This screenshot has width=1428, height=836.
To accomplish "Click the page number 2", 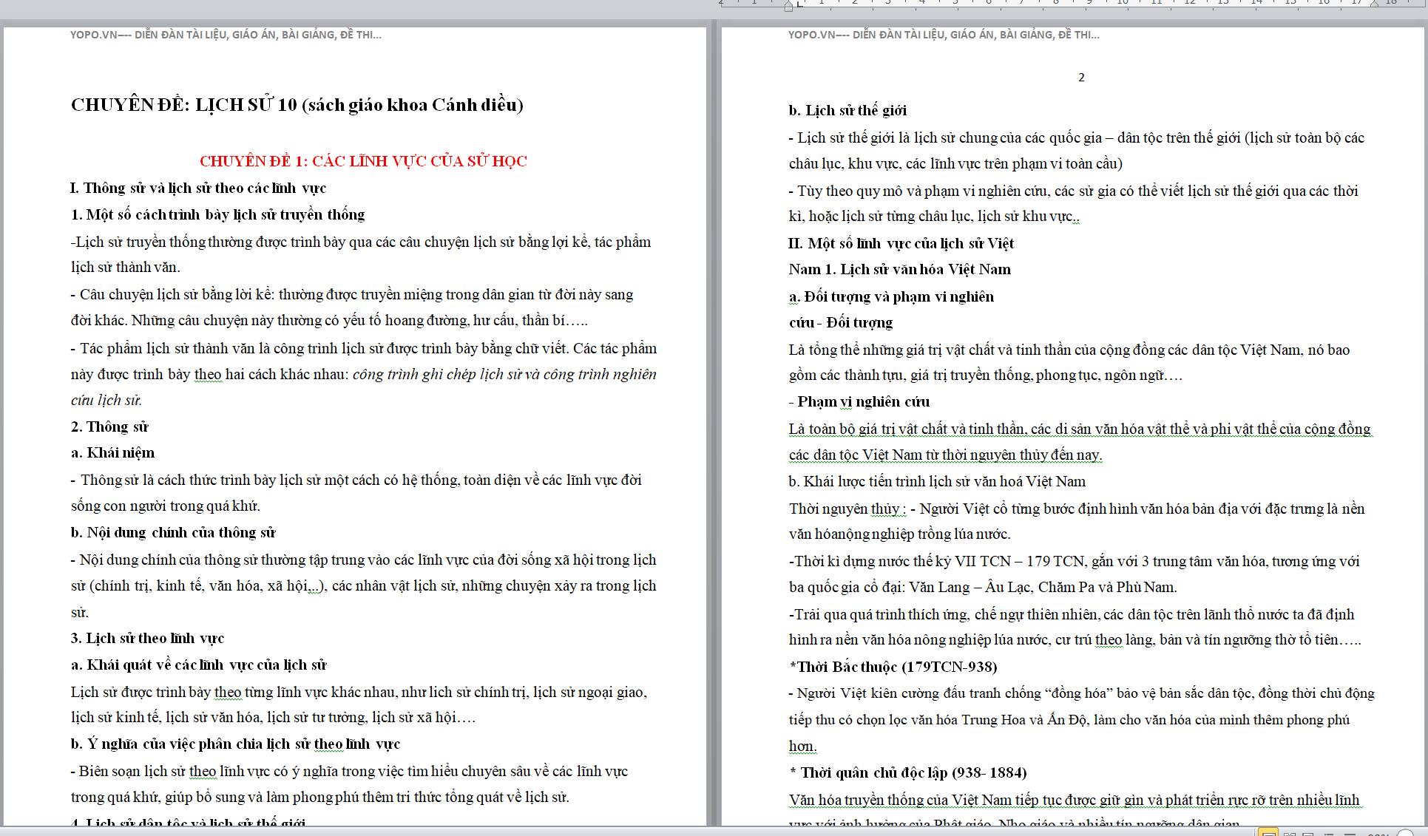I will click(1081, 78).
